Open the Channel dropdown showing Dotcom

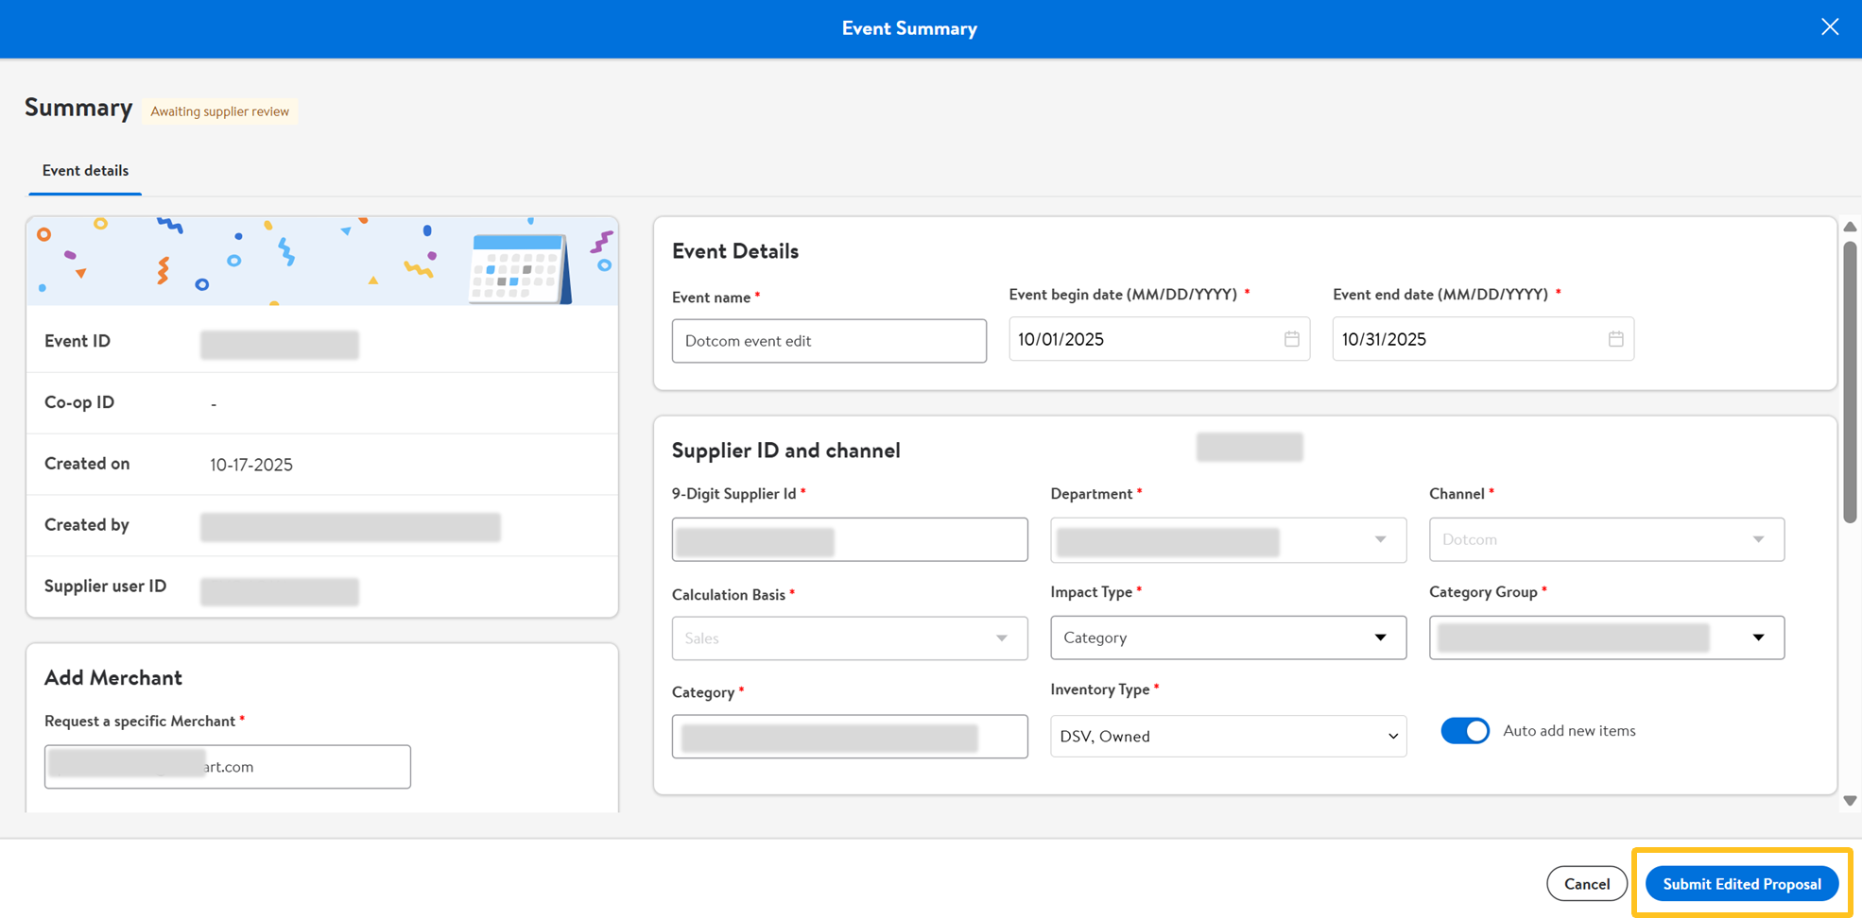pyautogui.click(x=1606, y=539)
